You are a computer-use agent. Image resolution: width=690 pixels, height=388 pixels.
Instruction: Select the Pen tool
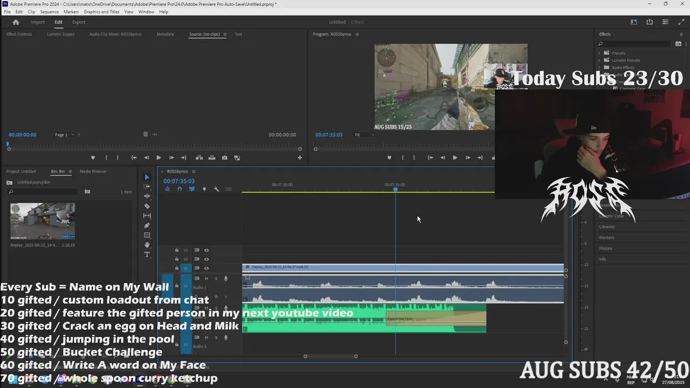coord(147,225)
